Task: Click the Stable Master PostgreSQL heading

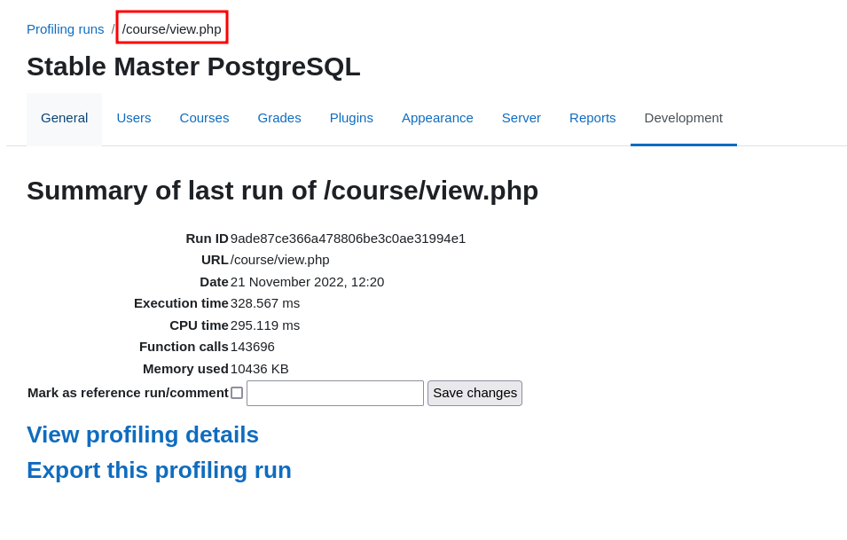Action: click(193, 67)
